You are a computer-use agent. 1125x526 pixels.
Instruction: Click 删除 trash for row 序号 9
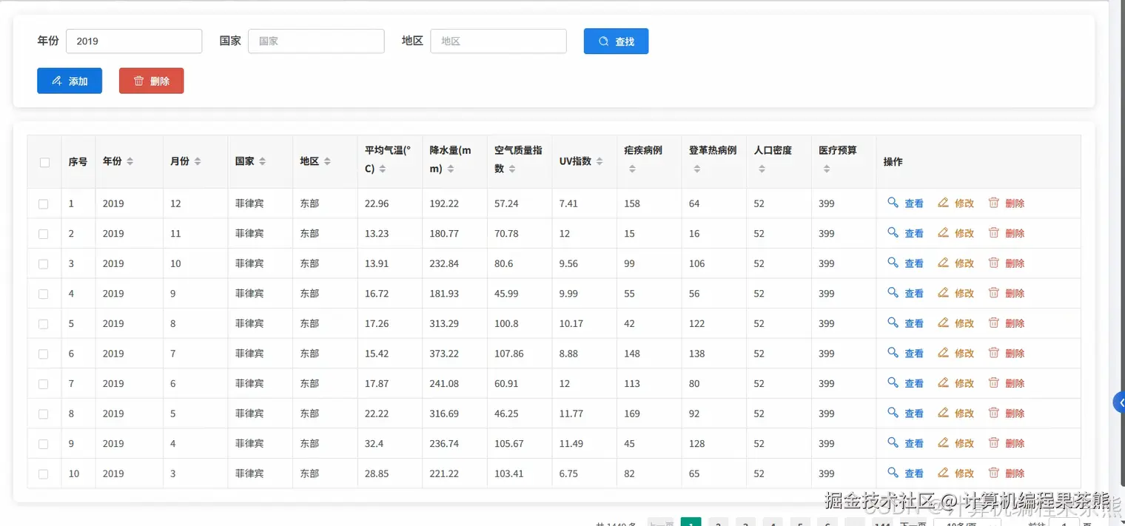[1007, 443]
